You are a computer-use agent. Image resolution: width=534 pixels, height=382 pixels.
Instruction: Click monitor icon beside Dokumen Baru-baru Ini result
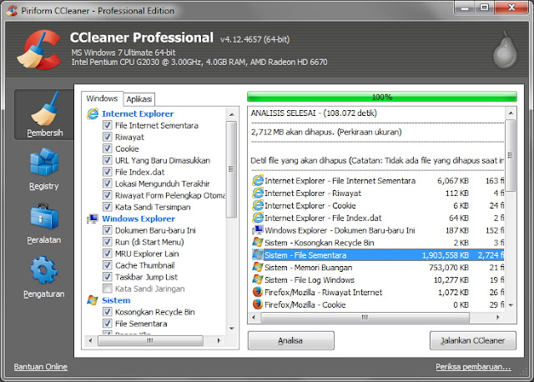click(258, 230)
